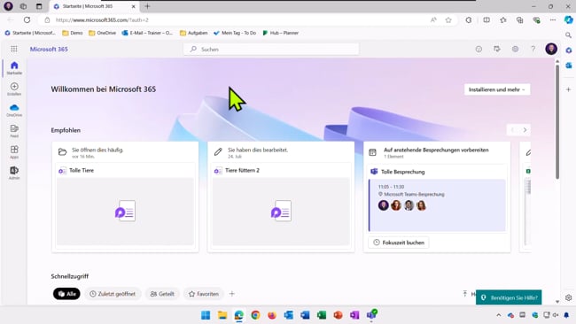Click Fokuszeit buchen button
Screen dimensions: 576x324
[399, 243]
